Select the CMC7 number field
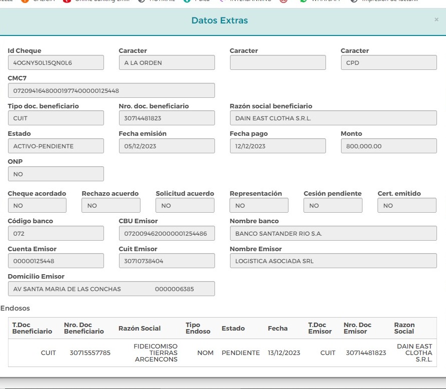This screenshot has height=389, width=446. (111, 91)
